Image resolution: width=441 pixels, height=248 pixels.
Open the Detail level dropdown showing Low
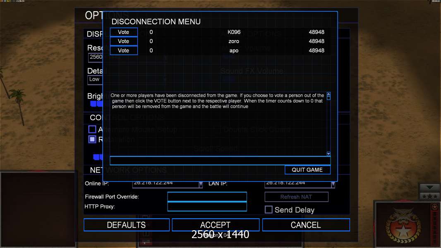point(95,80)
